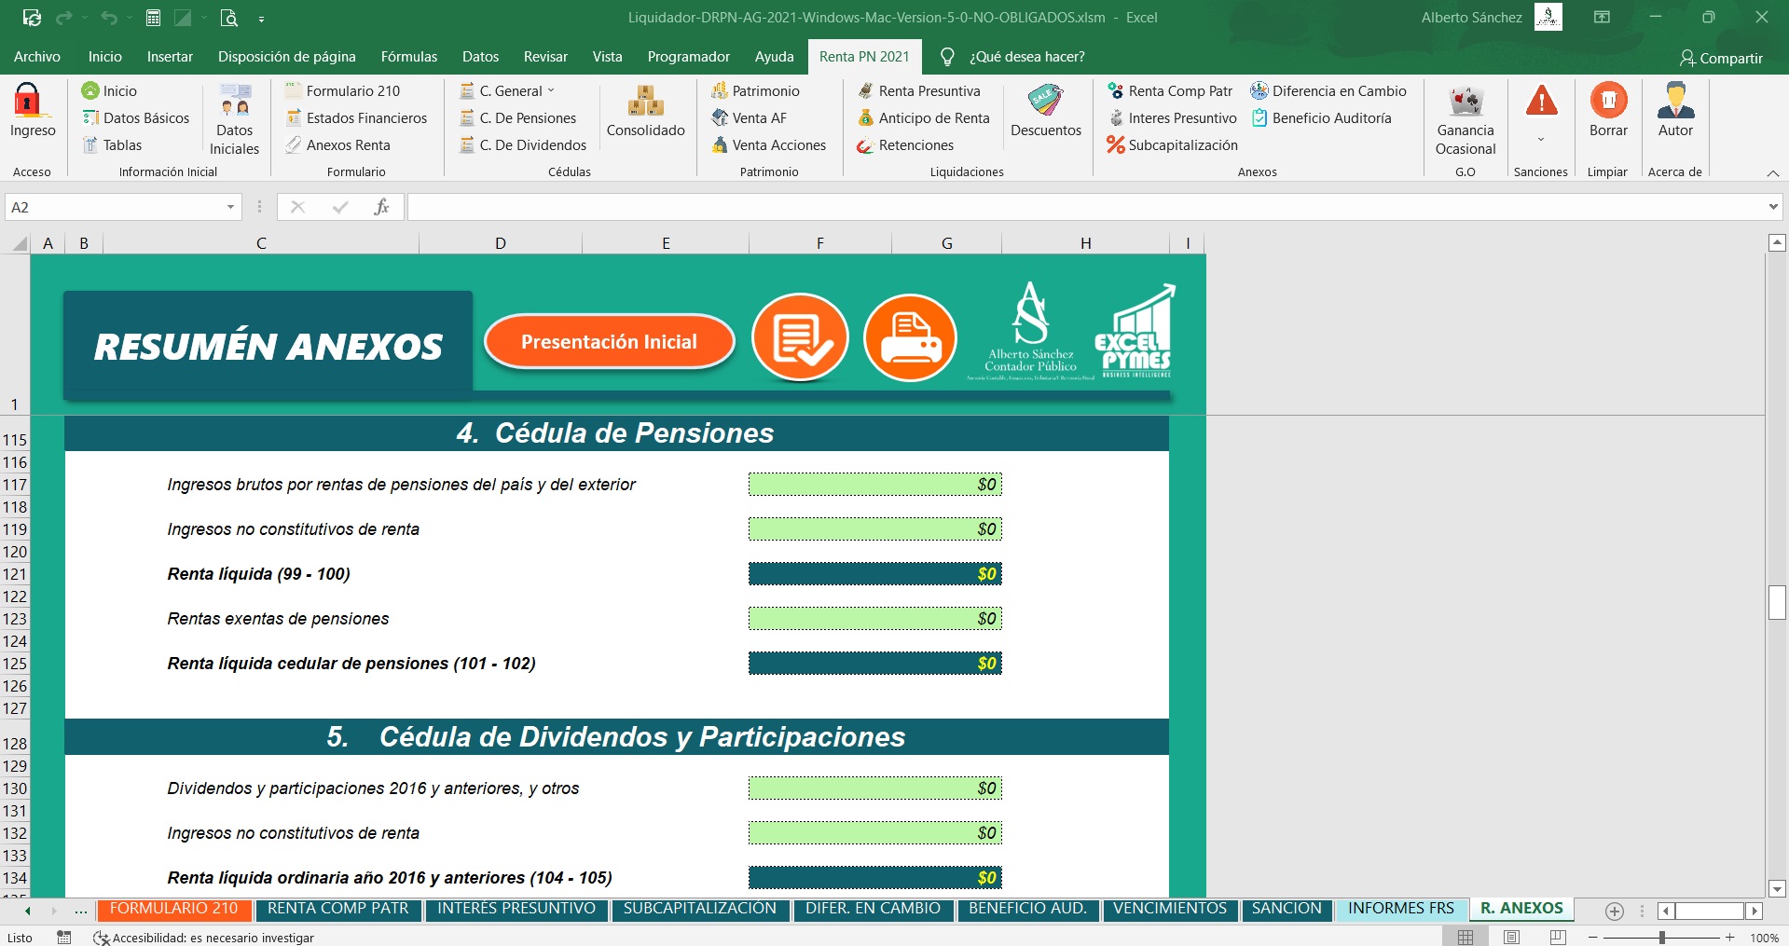This screenshot has height=946, width=1789.
Task: Expand the formula bar
Action: pyautogui.click(x=1773, y=207)
